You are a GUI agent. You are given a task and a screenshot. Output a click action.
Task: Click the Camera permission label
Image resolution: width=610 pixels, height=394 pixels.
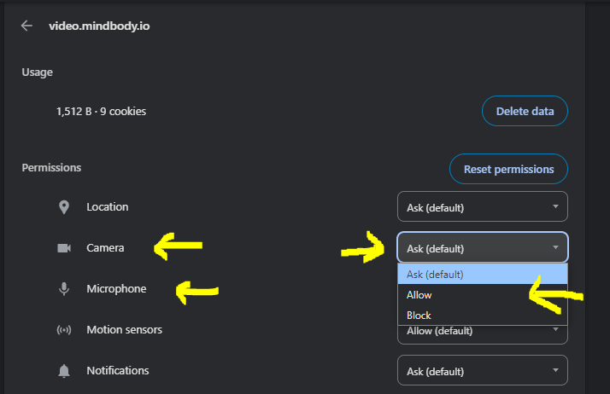[x=105, y=247]
